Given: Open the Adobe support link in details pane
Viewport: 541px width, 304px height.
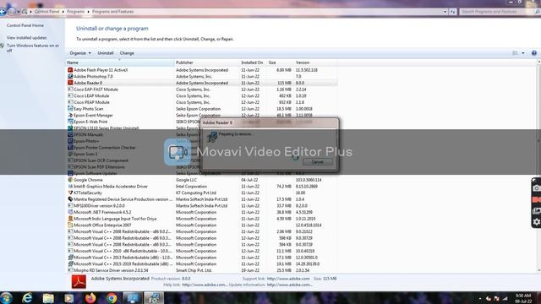Looking at the screenshot, I should 288,279.
